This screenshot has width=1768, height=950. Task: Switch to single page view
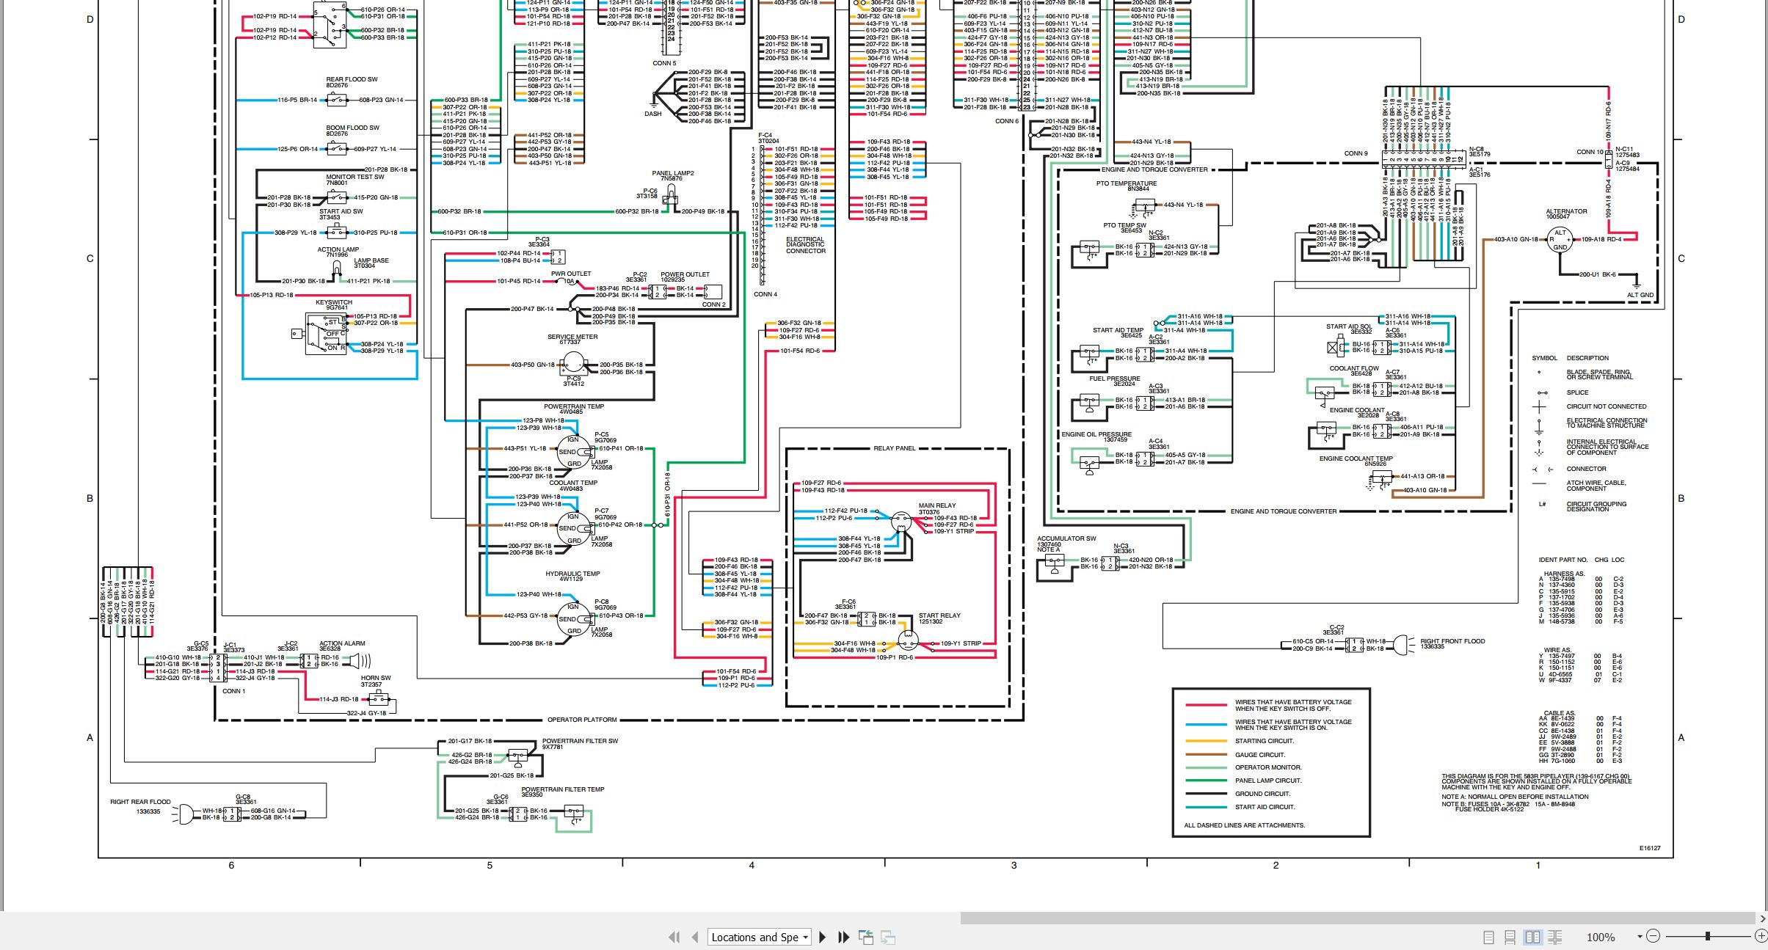click(1488, 937)
